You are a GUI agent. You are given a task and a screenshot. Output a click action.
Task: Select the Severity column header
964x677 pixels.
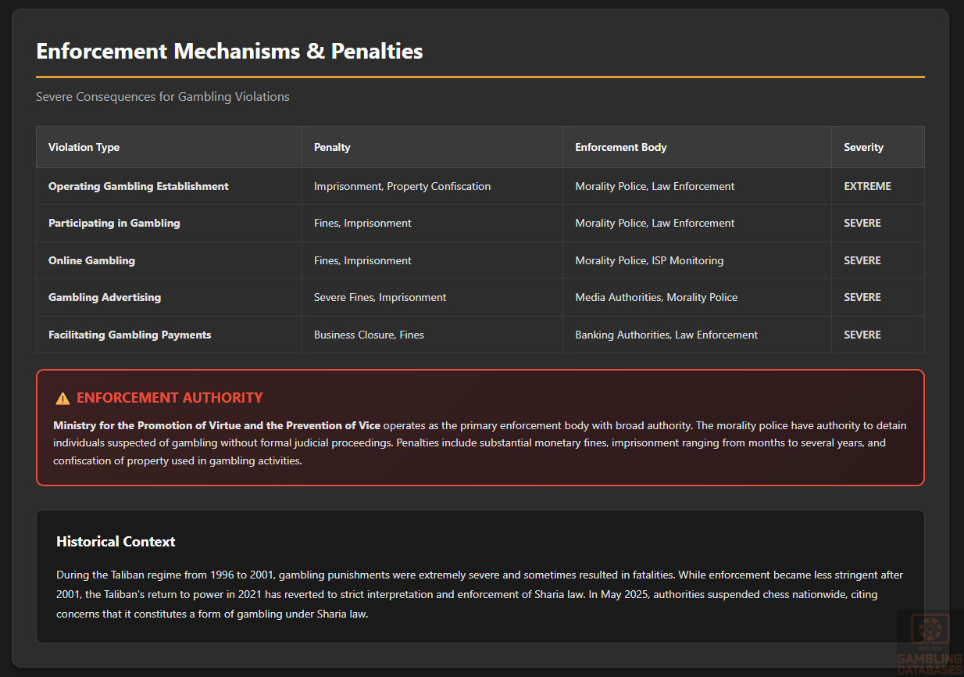point(863,147)
